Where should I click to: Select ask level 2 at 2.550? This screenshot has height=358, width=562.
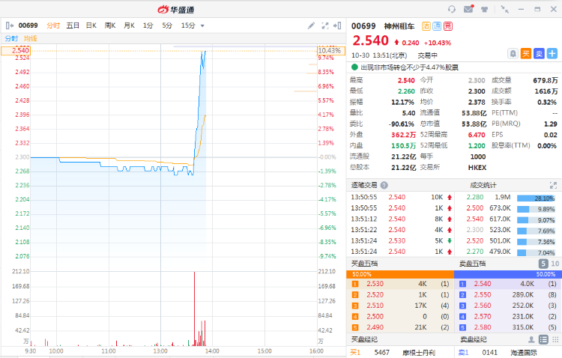pyautogui.click(x=508, y=295)
